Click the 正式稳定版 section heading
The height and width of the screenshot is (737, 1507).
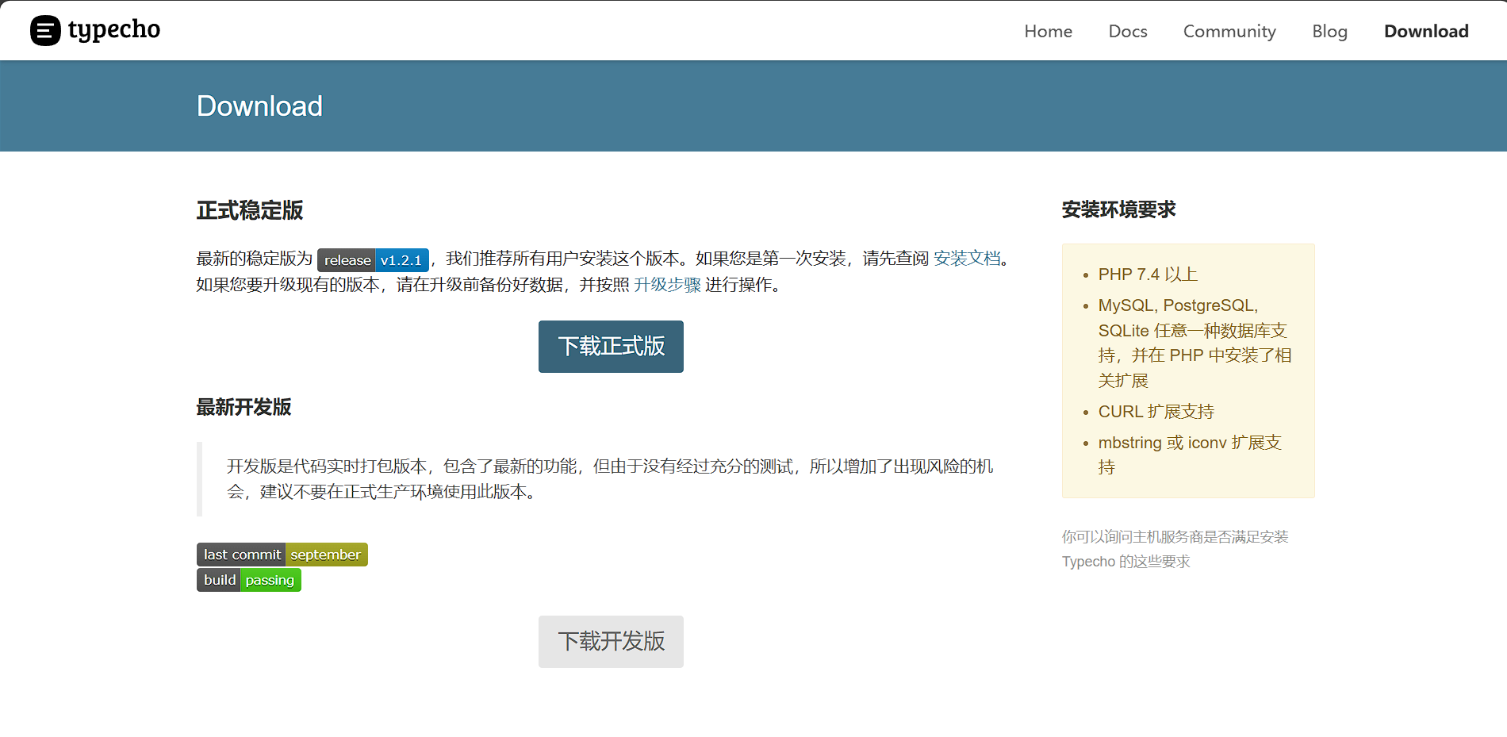click(250, 210)
